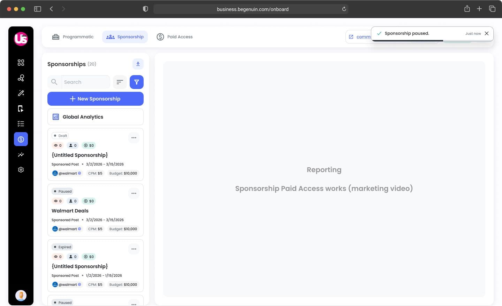Switch to the Programmatic tab
This screenshot has width=502, height=306.
tap(73, 37)
